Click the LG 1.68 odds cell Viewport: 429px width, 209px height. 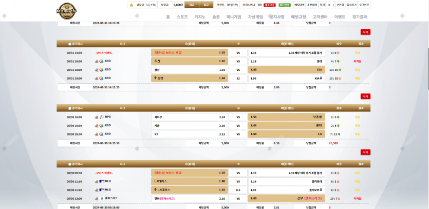(x=287, y=134)
